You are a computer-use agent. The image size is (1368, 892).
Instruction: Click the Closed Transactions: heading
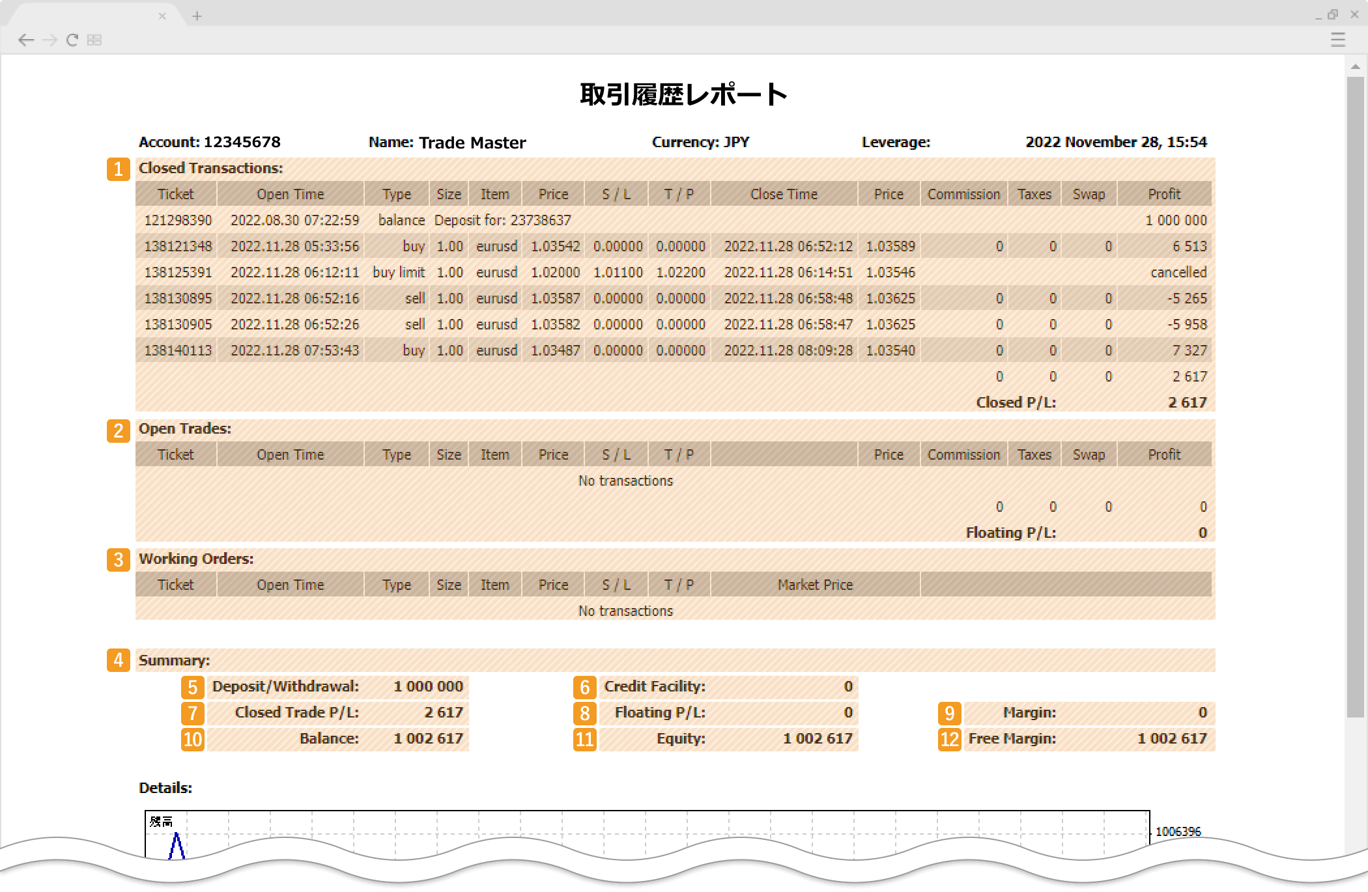click(x=210, y=168)
